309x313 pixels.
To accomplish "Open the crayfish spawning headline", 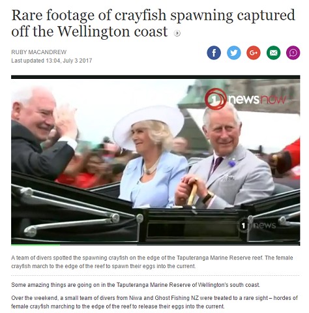I will (153, 23).
